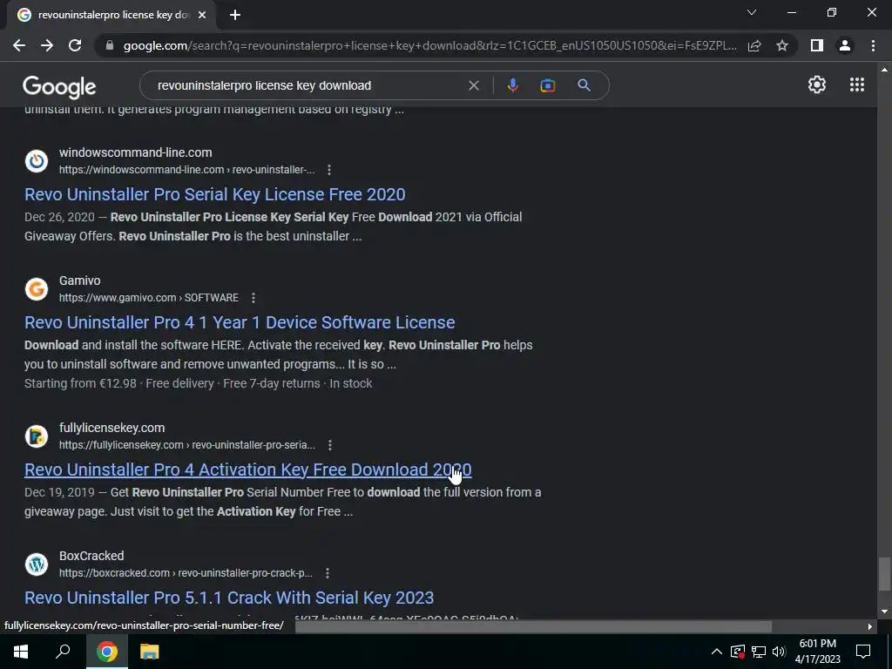Image resolution: width=892 pixels, height=669 pixels.
Task: Open a new tab
Action: [x=235, y=15]
